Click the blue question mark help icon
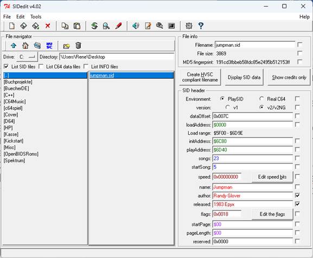 coord(201,26)
